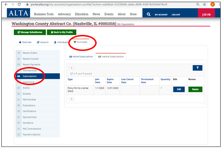Click the padlock site info icon

[27, 5]
